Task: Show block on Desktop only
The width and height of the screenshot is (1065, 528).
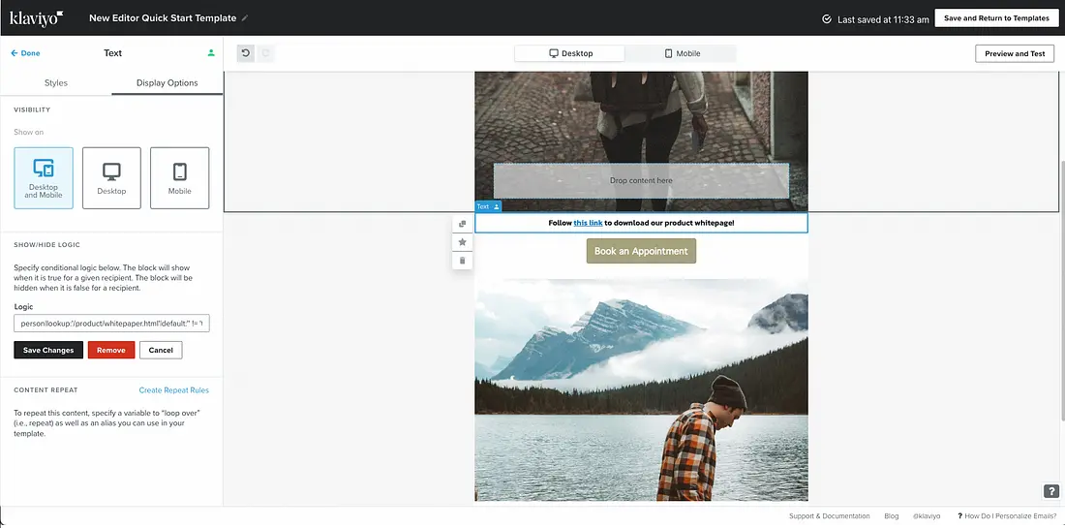Action: 111,178
